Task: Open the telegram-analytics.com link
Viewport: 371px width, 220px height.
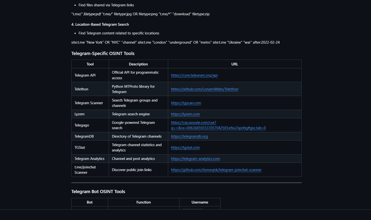Action: pyautogui.click(x=195, y=159)
